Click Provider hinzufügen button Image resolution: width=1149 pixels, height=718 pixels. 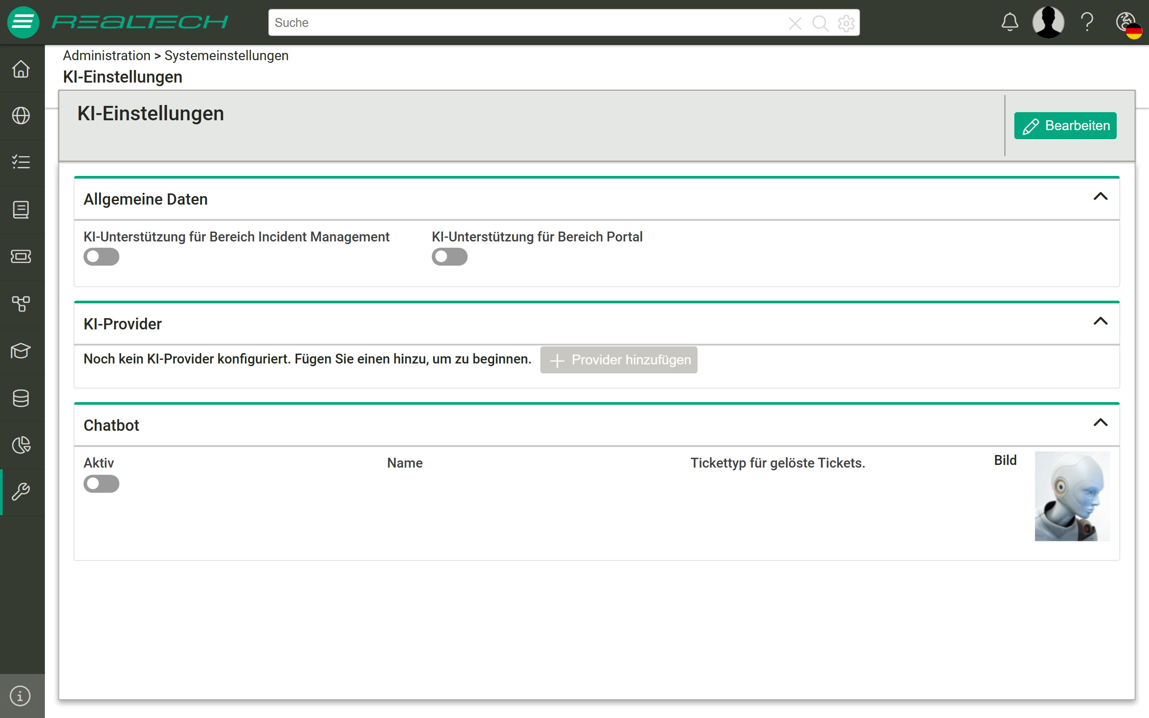pos(618,360)
